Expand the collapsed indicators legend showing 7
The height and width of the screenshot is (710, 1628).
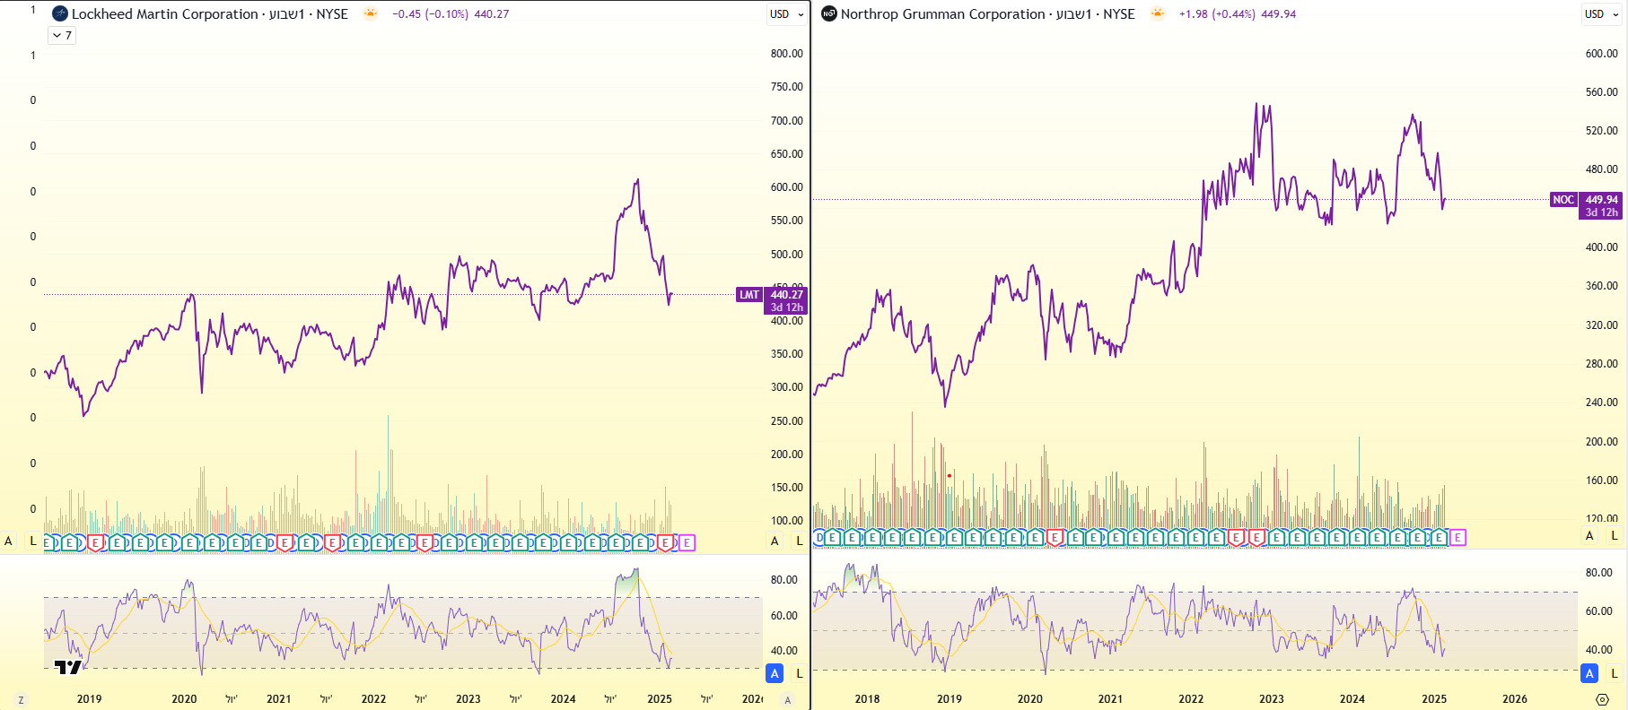(x=61, y=36)
